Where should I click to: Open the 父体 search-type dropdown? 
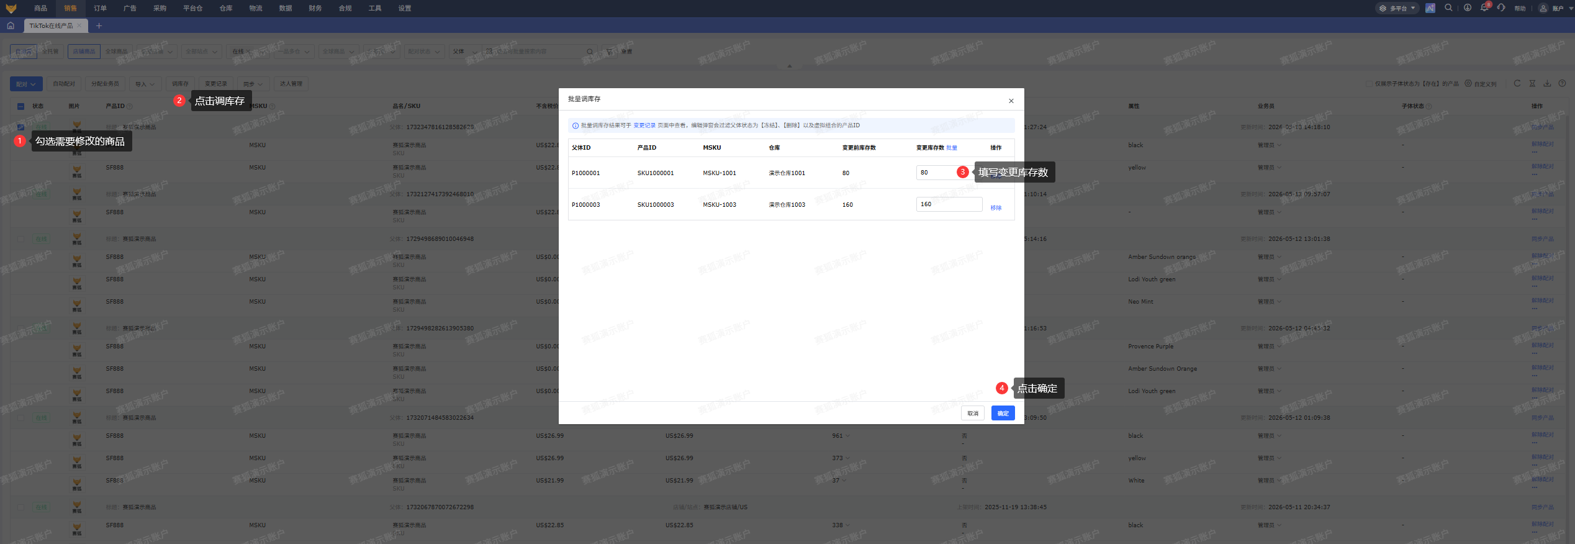pyautogui.click(x=466, y=52)
